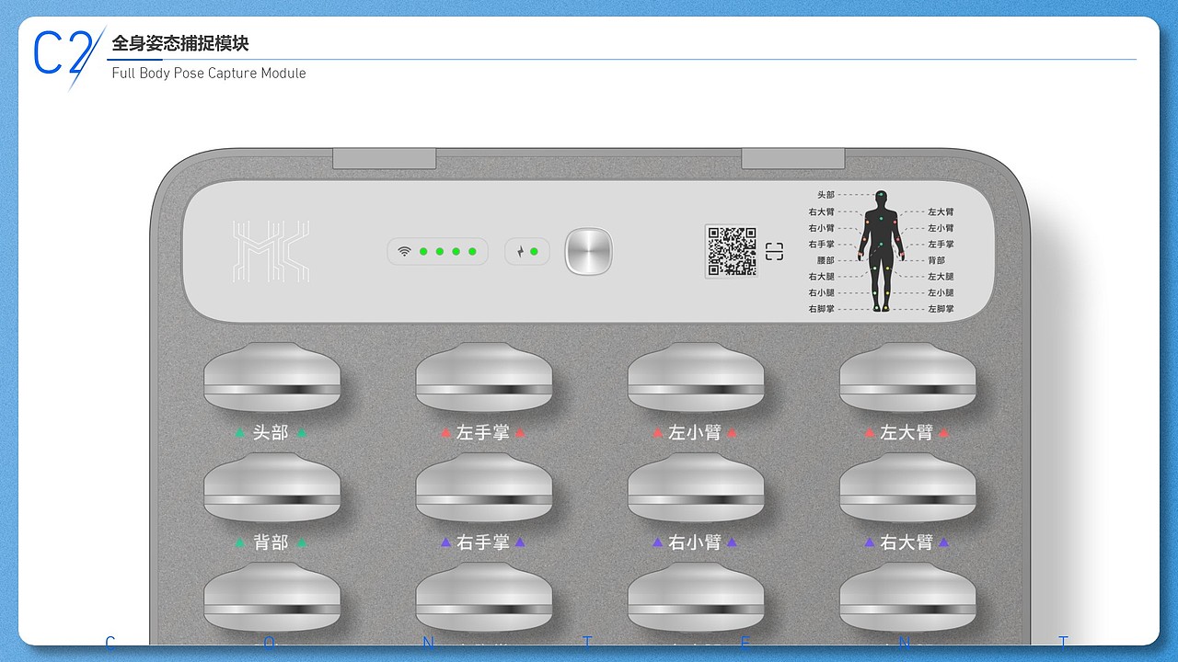Click the QR code on the panel

click(x=732, y=251)
